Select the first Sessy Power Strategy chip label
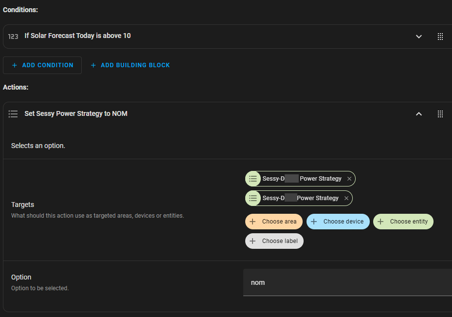This screenshot has height=317, width=452. click(302, 179)
